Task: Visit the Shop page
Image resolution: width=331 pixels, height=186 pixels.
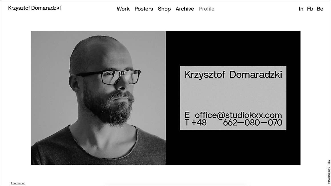Action: click(x=164, y=9)
